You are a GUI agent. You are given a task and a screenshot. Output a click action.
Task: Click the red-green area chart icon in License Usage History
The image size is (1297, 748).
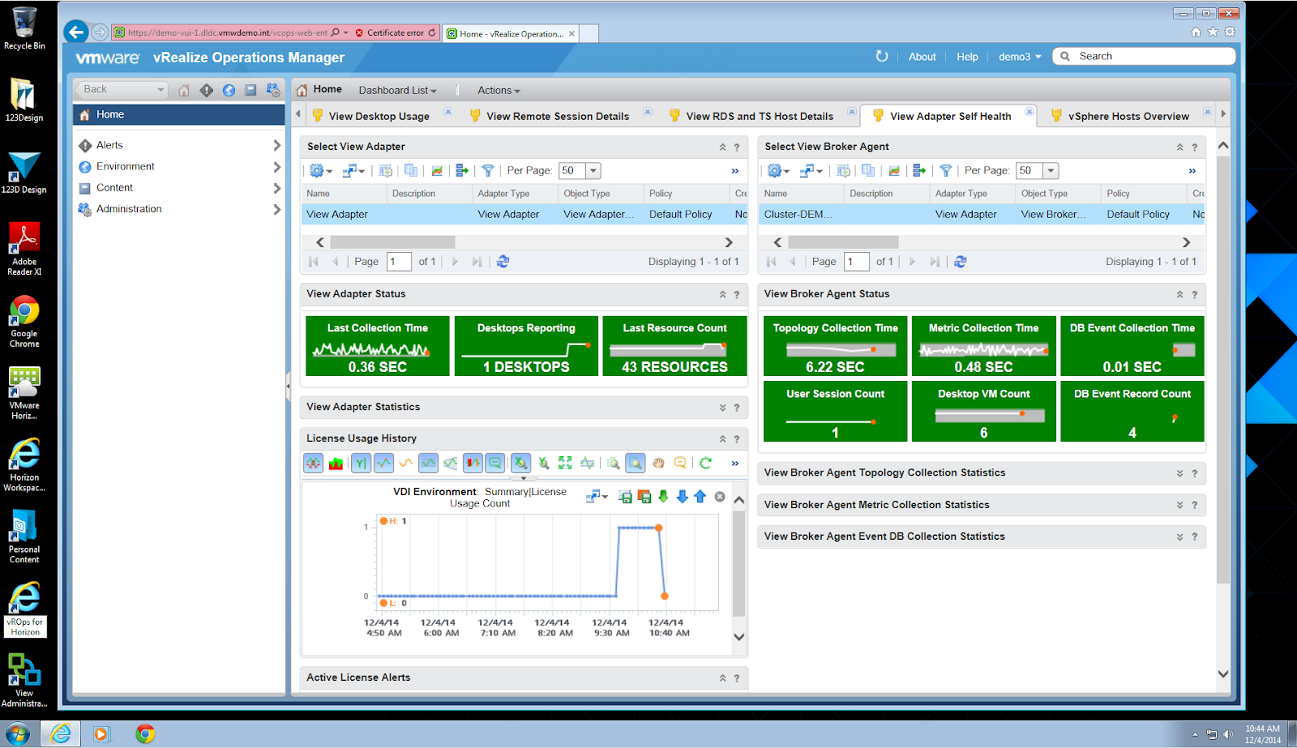pos(336,463)
